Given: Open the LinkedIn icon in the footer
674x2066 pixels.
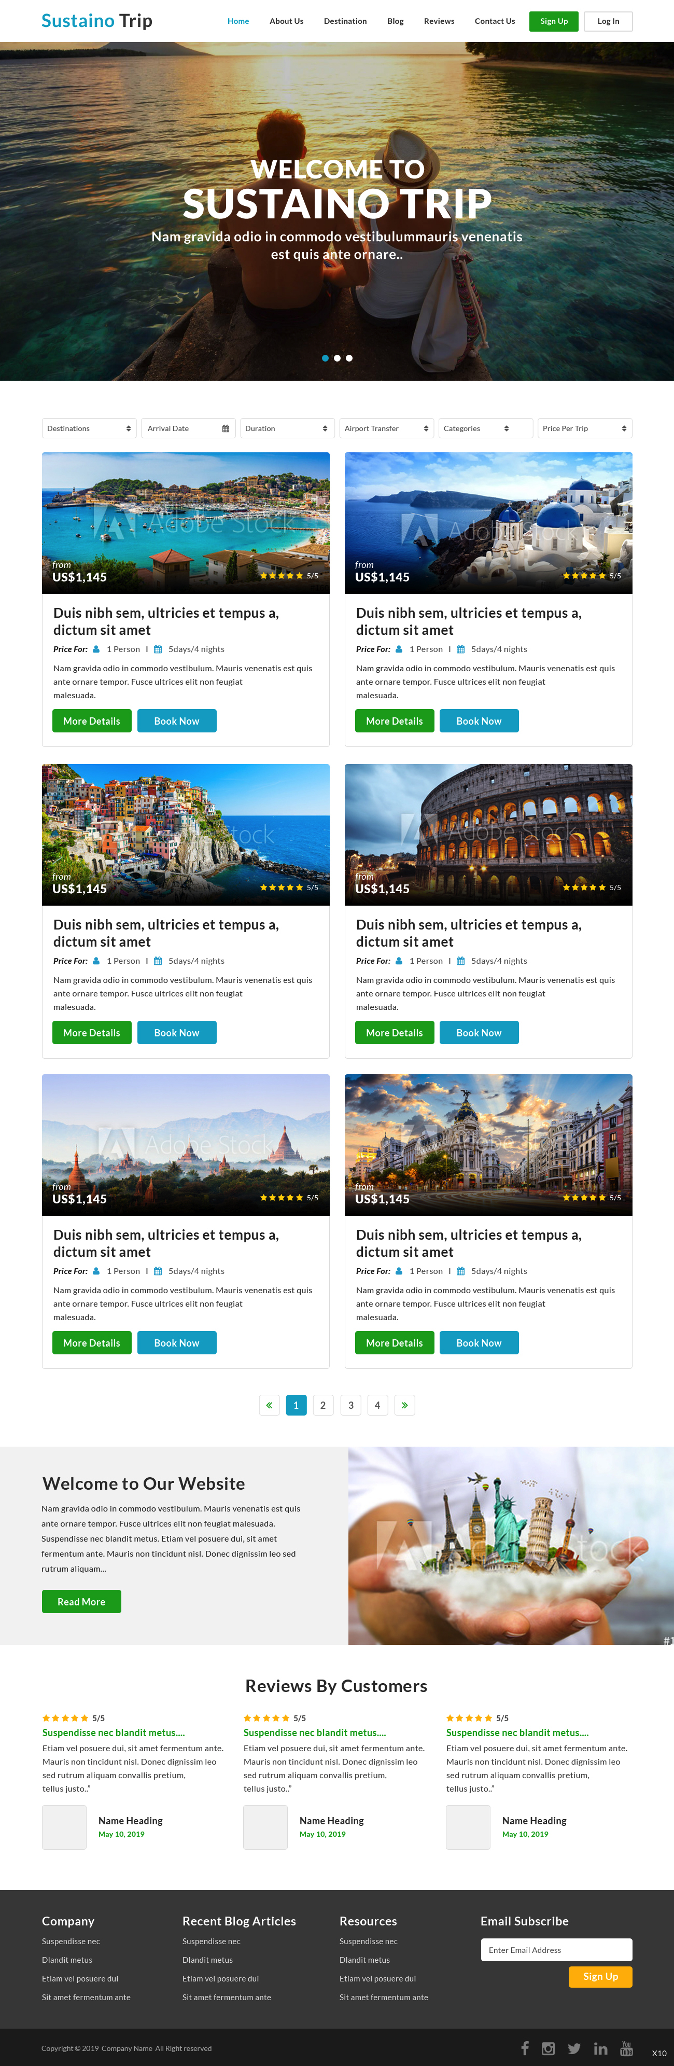Looking at the screenshot, I should [x=600, y=2048].
